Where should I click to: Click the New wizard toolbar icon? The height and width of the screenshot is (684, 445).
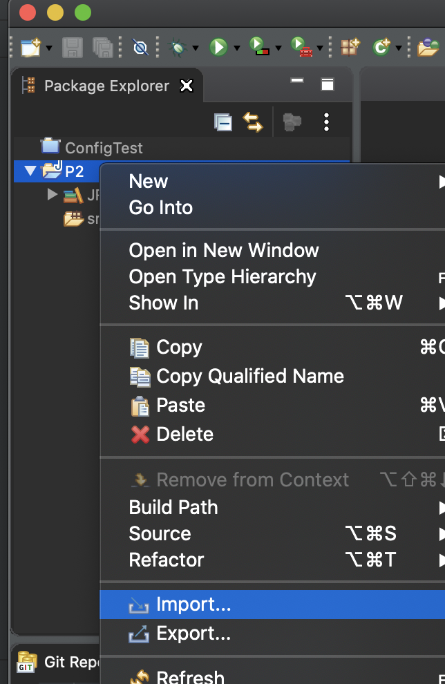pyautogui.click(x=30, y=47)
